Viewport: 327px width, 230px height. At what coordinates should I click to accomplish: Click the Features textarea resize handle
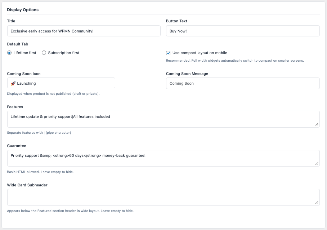(x=317, y=124)
